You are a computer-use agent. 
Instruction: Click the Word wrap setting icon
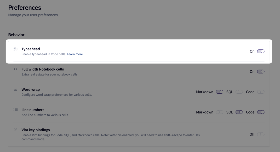(15, 89)
